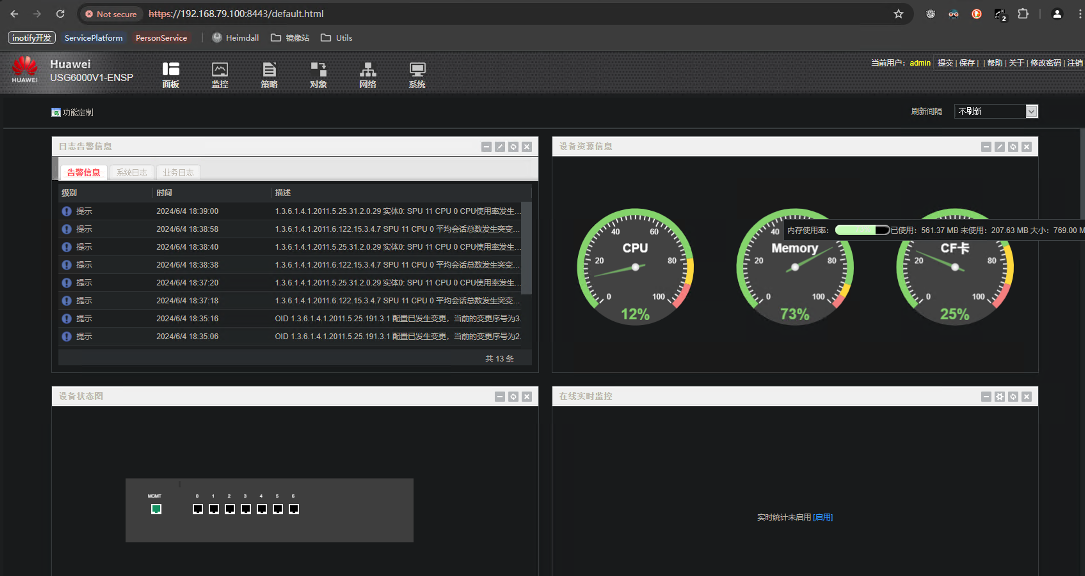
Task: Click the browser address bar URL
Action: click(236, 14)
